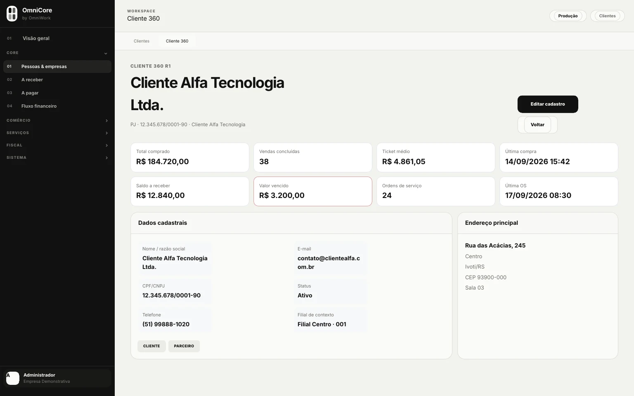Switch to the Clientes tab
This screenshot has height=396, width=634.
click(142, 41)
